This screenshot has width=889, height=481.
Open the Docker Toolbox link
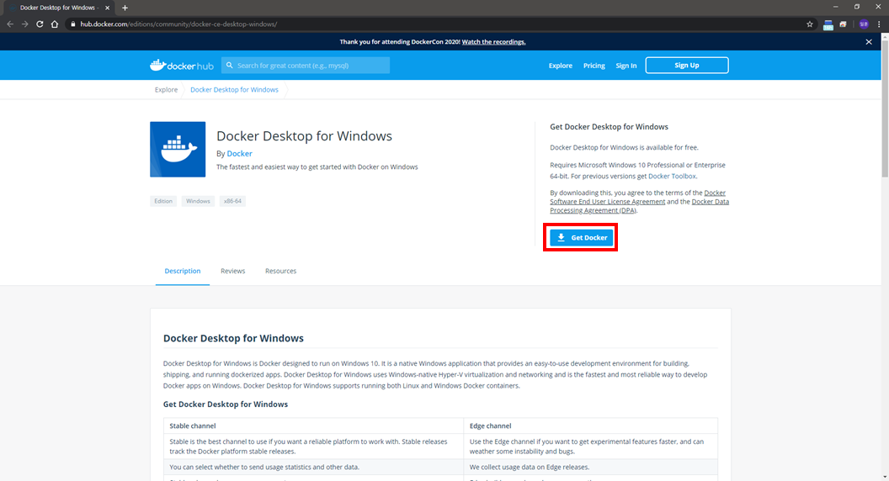[672, 177]
